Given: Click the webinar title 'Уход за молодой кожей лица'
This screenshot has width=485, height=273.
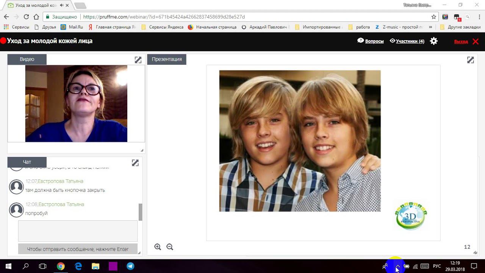Looking at the screenshot, I should click(x=50, y=41).
